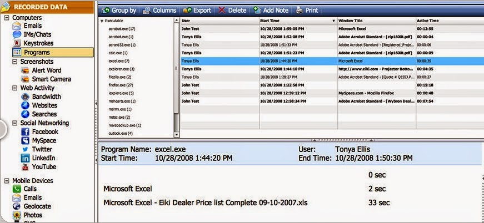Screen dimensions: 484x223
Task: Select the Eiki Dealer Price list entry
Action: [206, 202]
